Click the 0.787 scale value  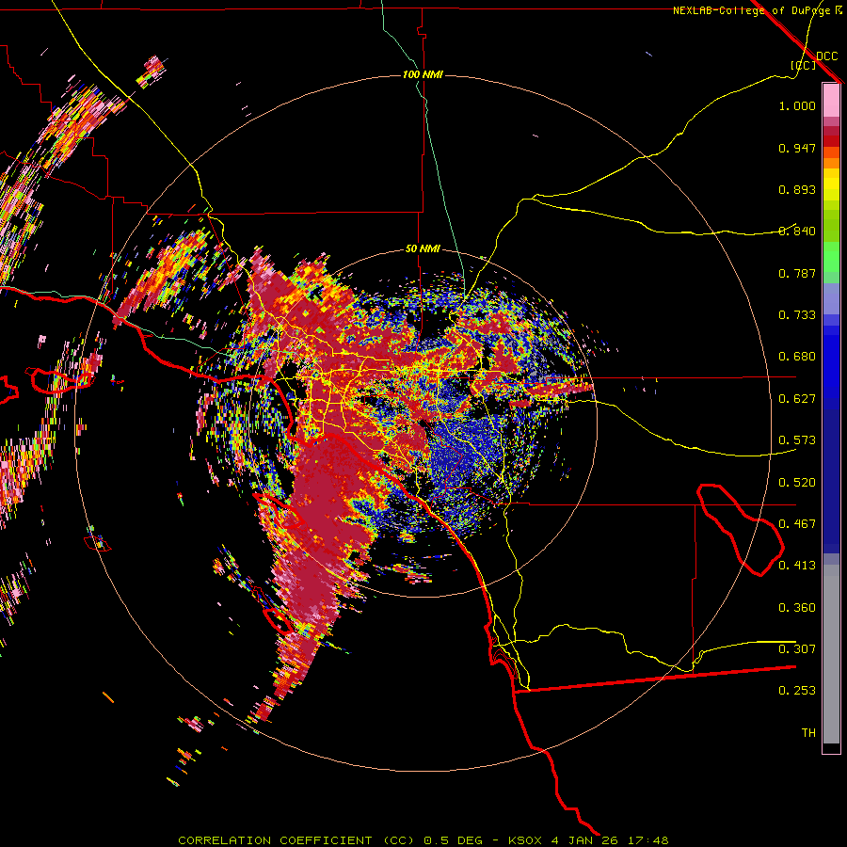[x=797, y=273]
